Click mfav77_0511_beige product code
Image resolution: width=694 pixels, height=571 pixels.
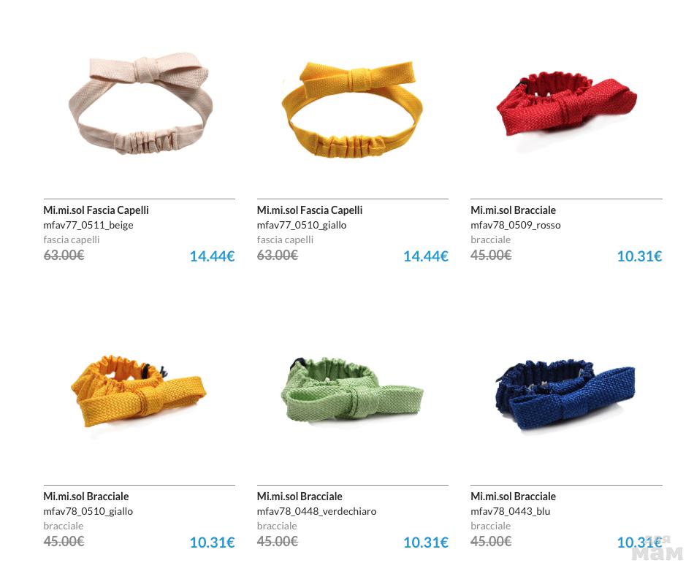[x=88, y=225]
